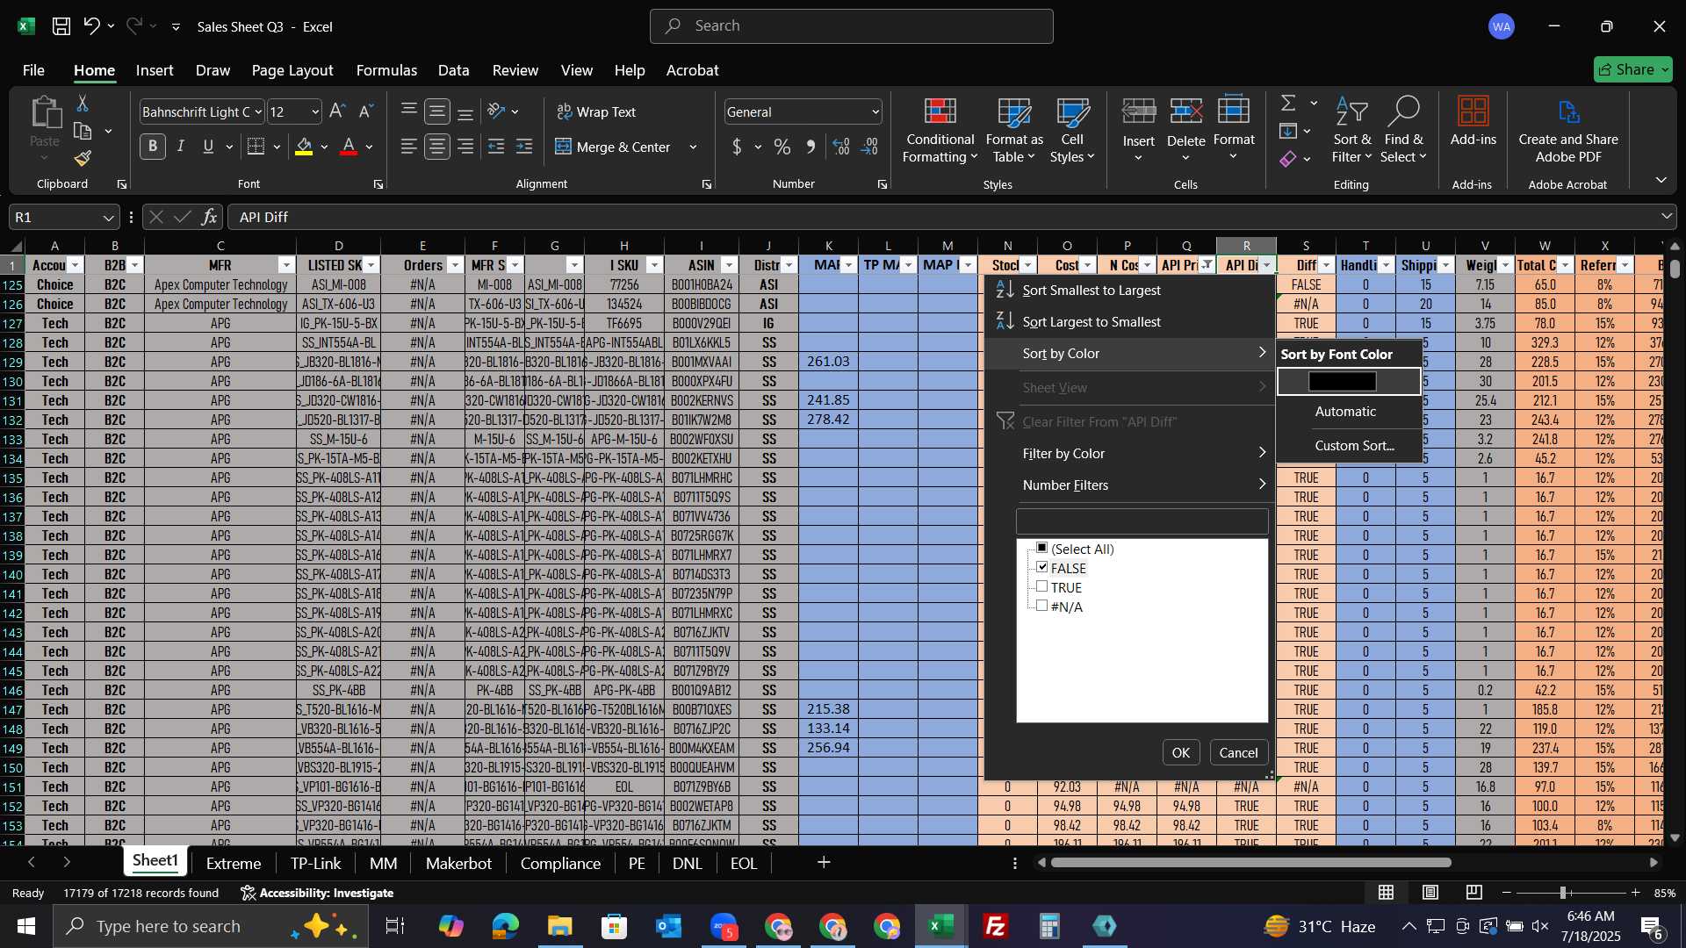Open the MFR column filter dropdown

coord(286,265)
